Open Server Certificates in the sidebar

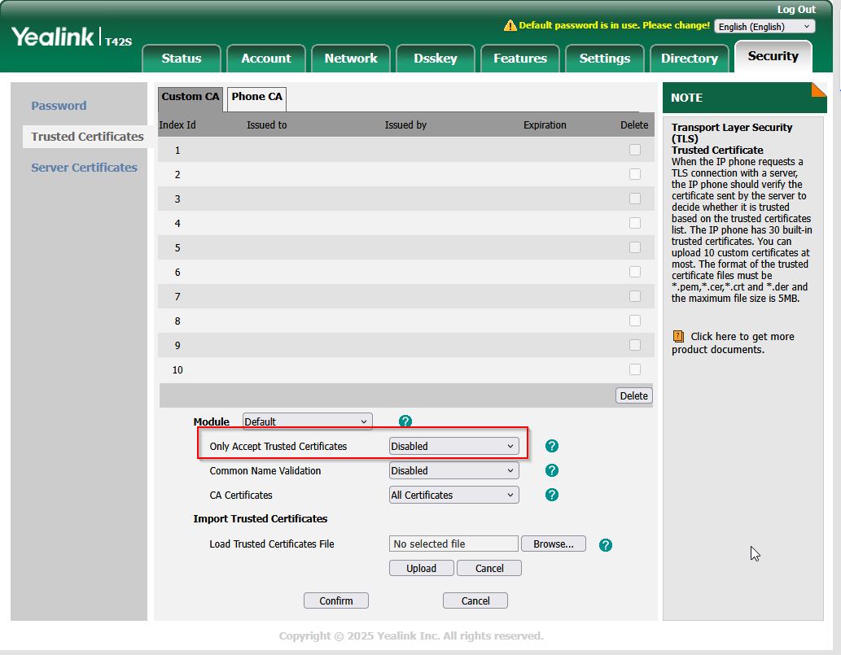(x=84, y=168)
